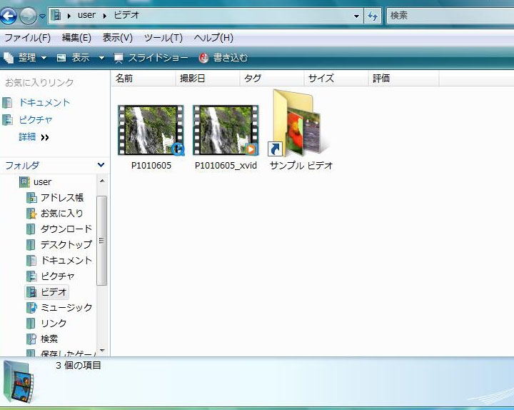Select ミュージック folder in tree
514x410 pixels.
66,307
